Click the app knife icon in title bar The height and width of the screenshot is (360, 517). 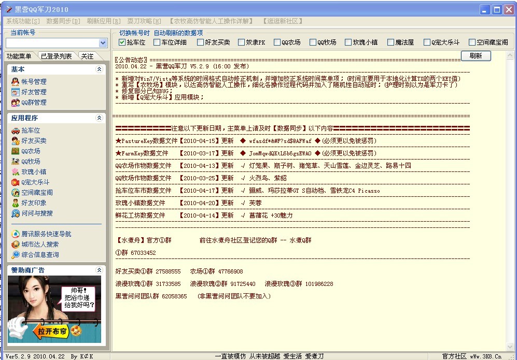[9, 9]
